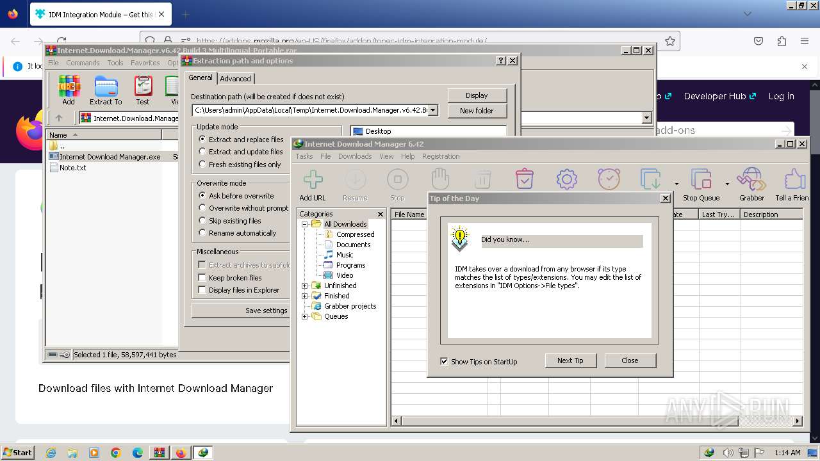Click the Stop Queue icon in IDM
The image size is (820, 461).
click(x=701, y=180)
